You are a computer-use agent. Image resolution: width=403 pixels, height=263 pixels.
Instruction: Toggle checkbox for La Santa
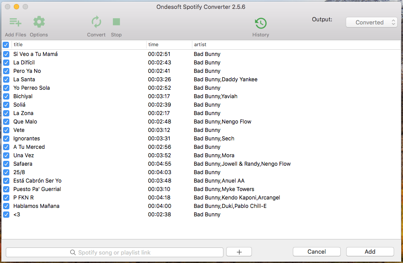(x=6, y=80)
